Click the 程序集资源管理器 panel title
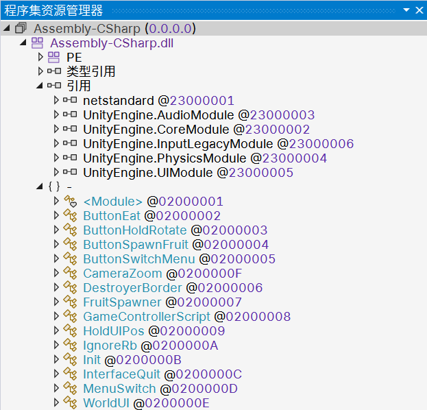The width and height of the screenshot is (427, 410). (x=53, y=10)
